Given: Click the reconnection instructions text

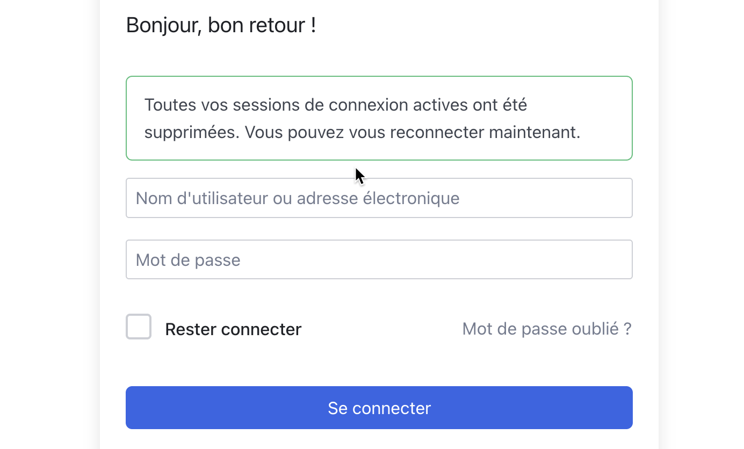Looking at the screenshot, I should point(362,132).
